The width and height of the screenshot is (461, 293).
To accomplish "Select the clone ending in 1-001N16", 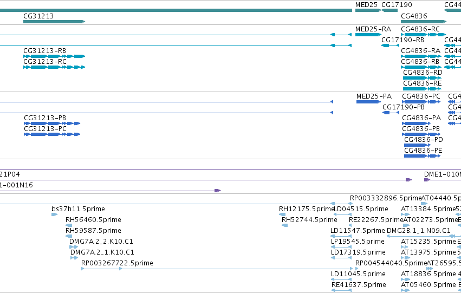I will (111, 191).
